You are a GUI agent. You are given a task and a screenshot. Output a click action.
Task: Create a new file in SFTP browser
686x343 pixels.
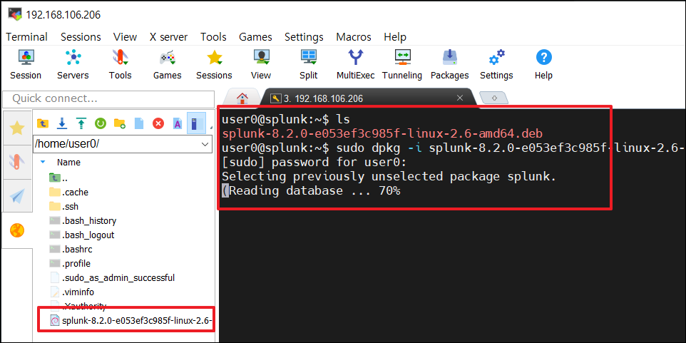[139, 124]
